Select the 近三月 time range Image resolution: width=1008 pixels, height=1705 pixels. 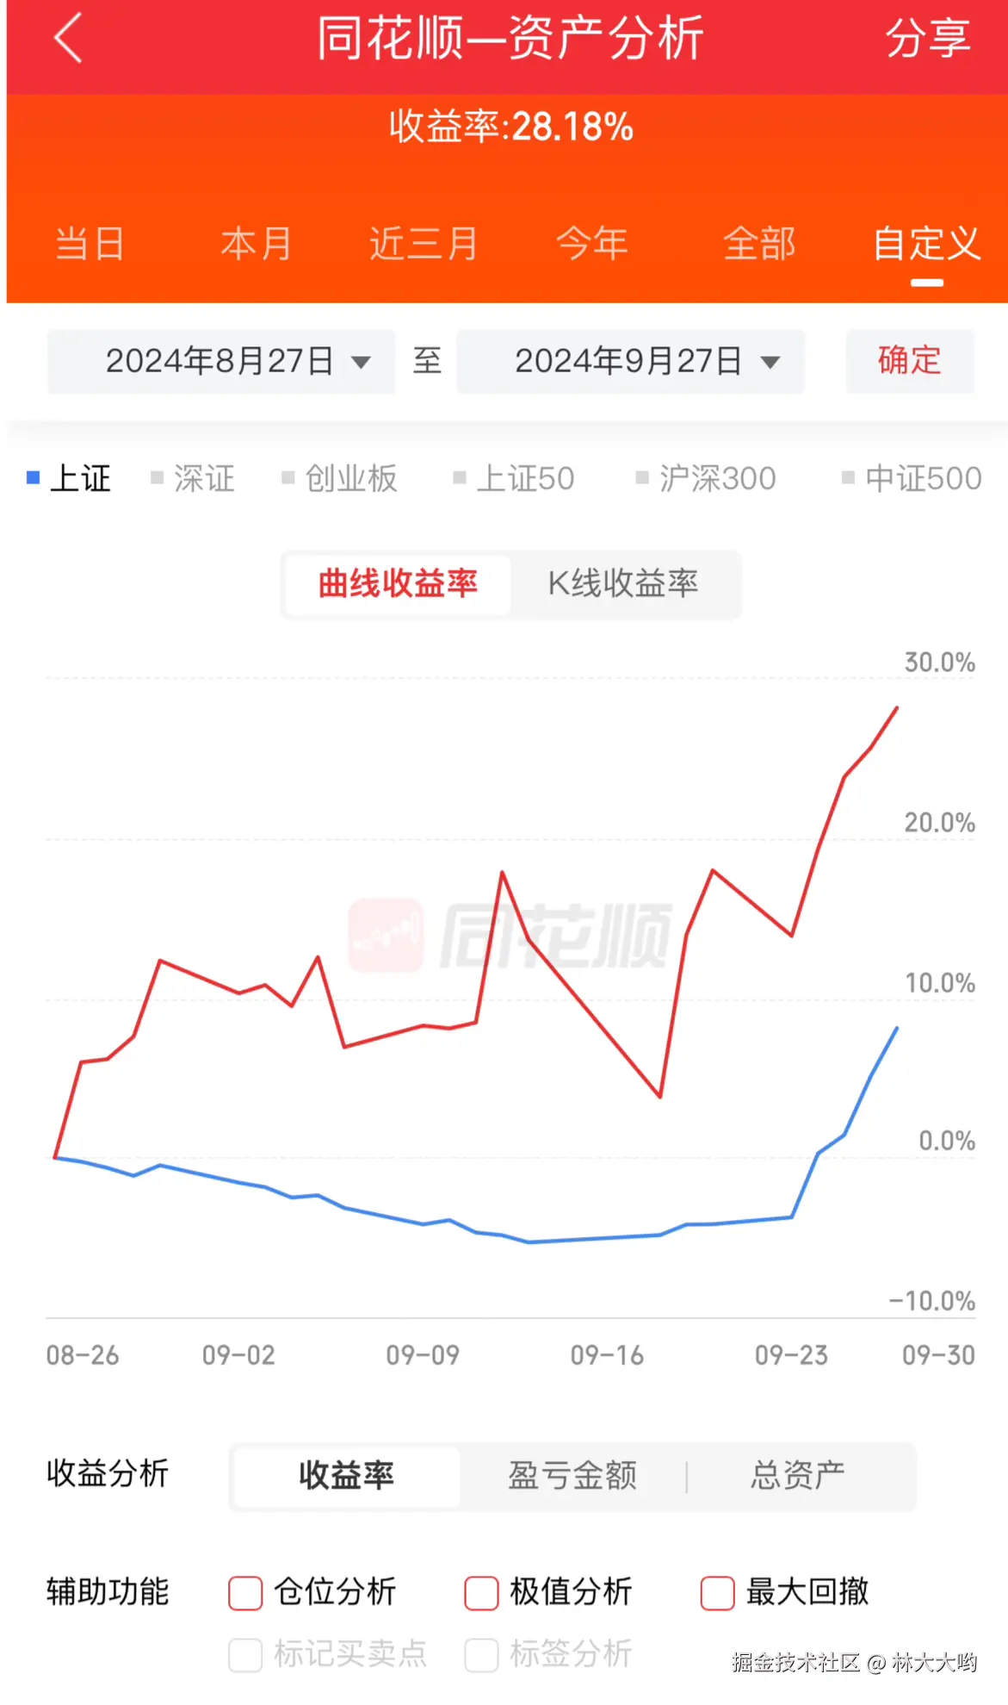click(x=423, y=244)
